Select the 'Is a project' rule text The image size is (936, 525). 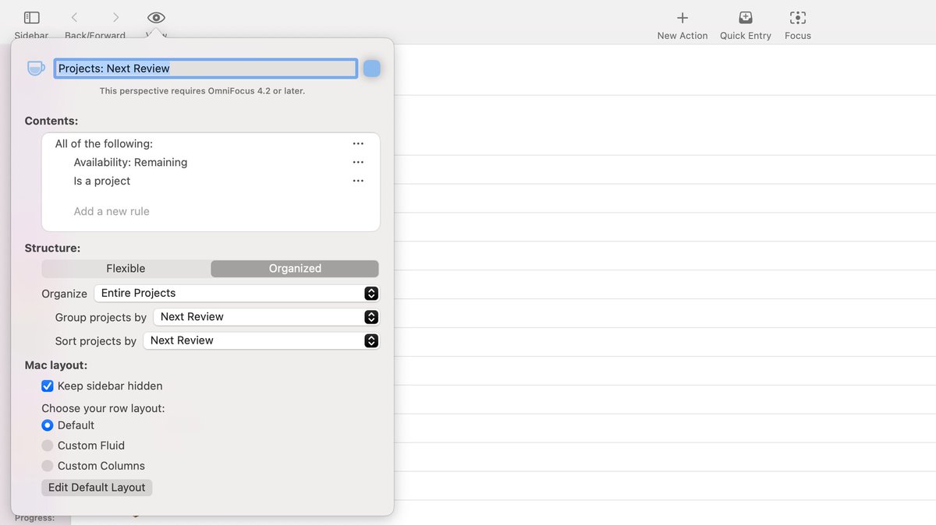point(102,181)
